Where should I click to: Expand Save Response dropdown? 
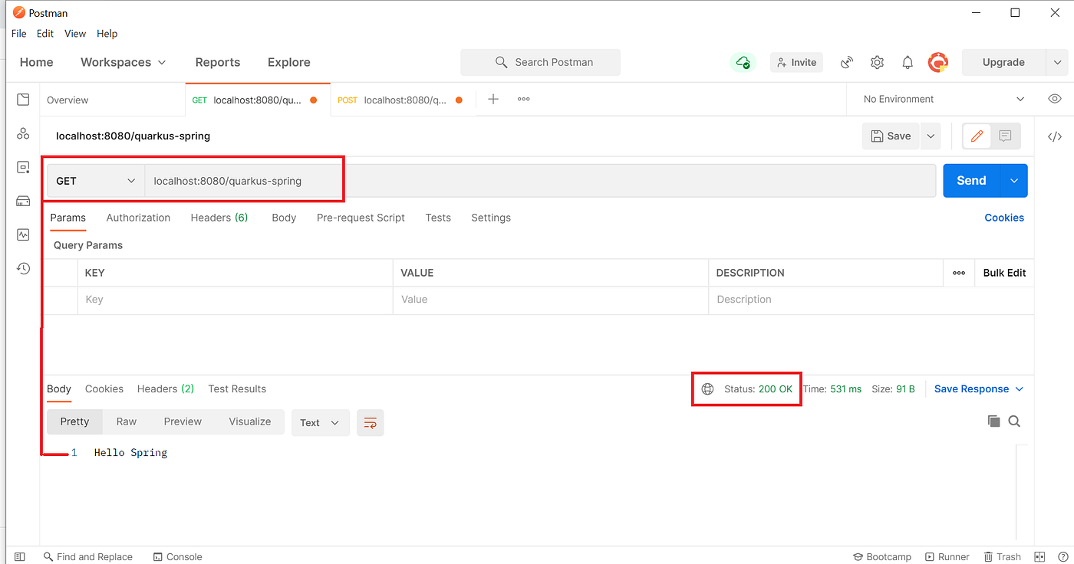click(979, 389)
